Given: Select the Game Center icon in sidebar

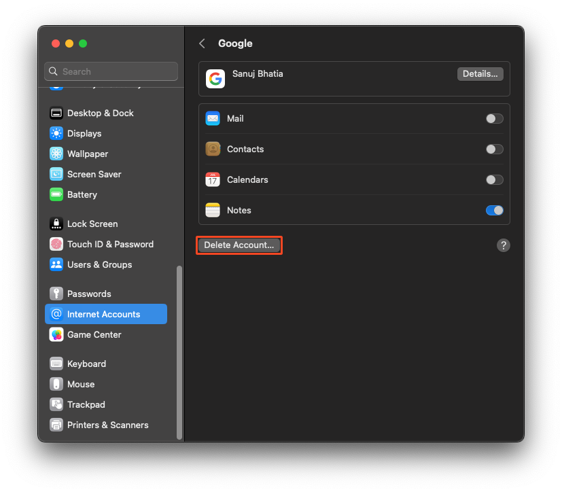Looking at the screenshot, I should (56, 334).
